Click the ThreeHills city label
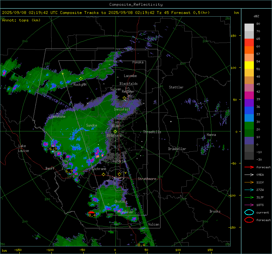Image resolution: width=272 pixels, height=254 pixels. click(x=152, y=132)
